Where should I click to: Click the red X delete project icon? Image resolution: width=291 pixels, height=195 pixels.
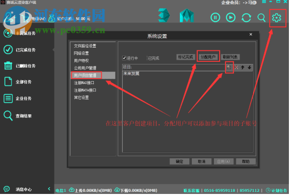pyautogui.click(x=236, y=67)
